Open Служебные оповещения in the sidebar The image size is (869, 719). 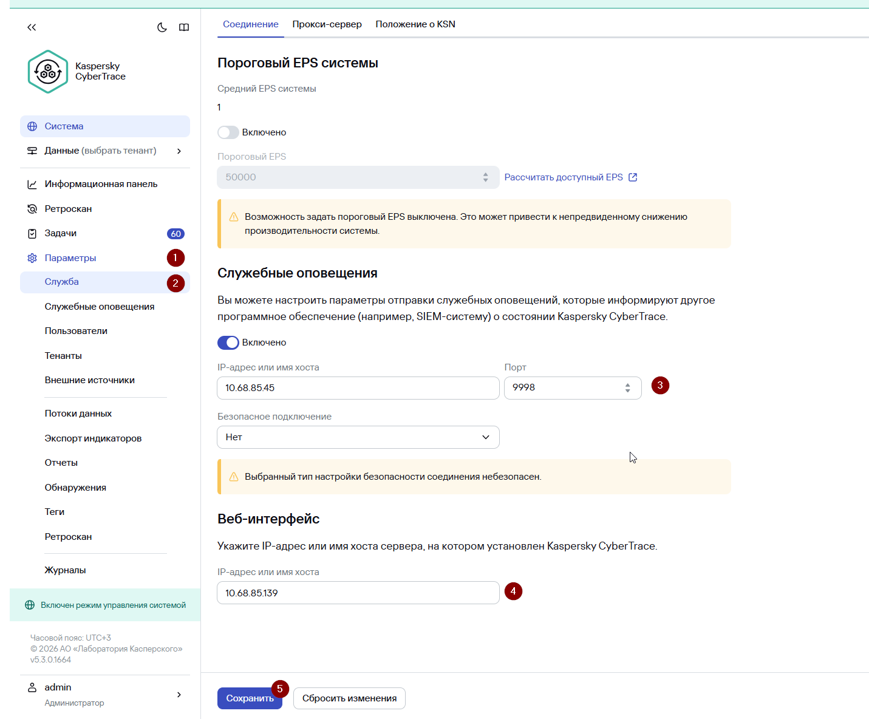pyautogui.click(x=100, y=307)
